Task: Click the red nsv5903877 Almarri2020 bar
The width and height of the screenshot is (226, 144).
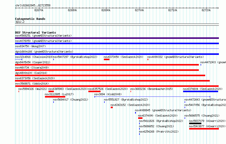Action: [x=204, y=129]
